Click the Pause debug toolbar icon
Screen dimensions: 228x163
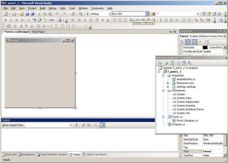pos(11,20)
